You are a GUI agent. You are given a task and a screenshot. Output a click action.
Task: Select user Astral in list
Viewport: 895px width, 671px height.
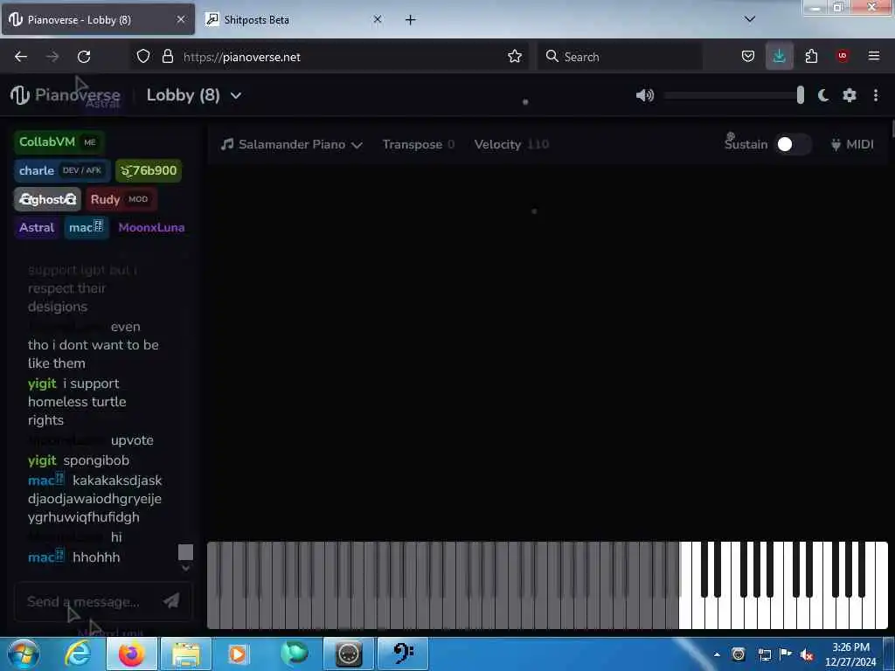[37, 228]
